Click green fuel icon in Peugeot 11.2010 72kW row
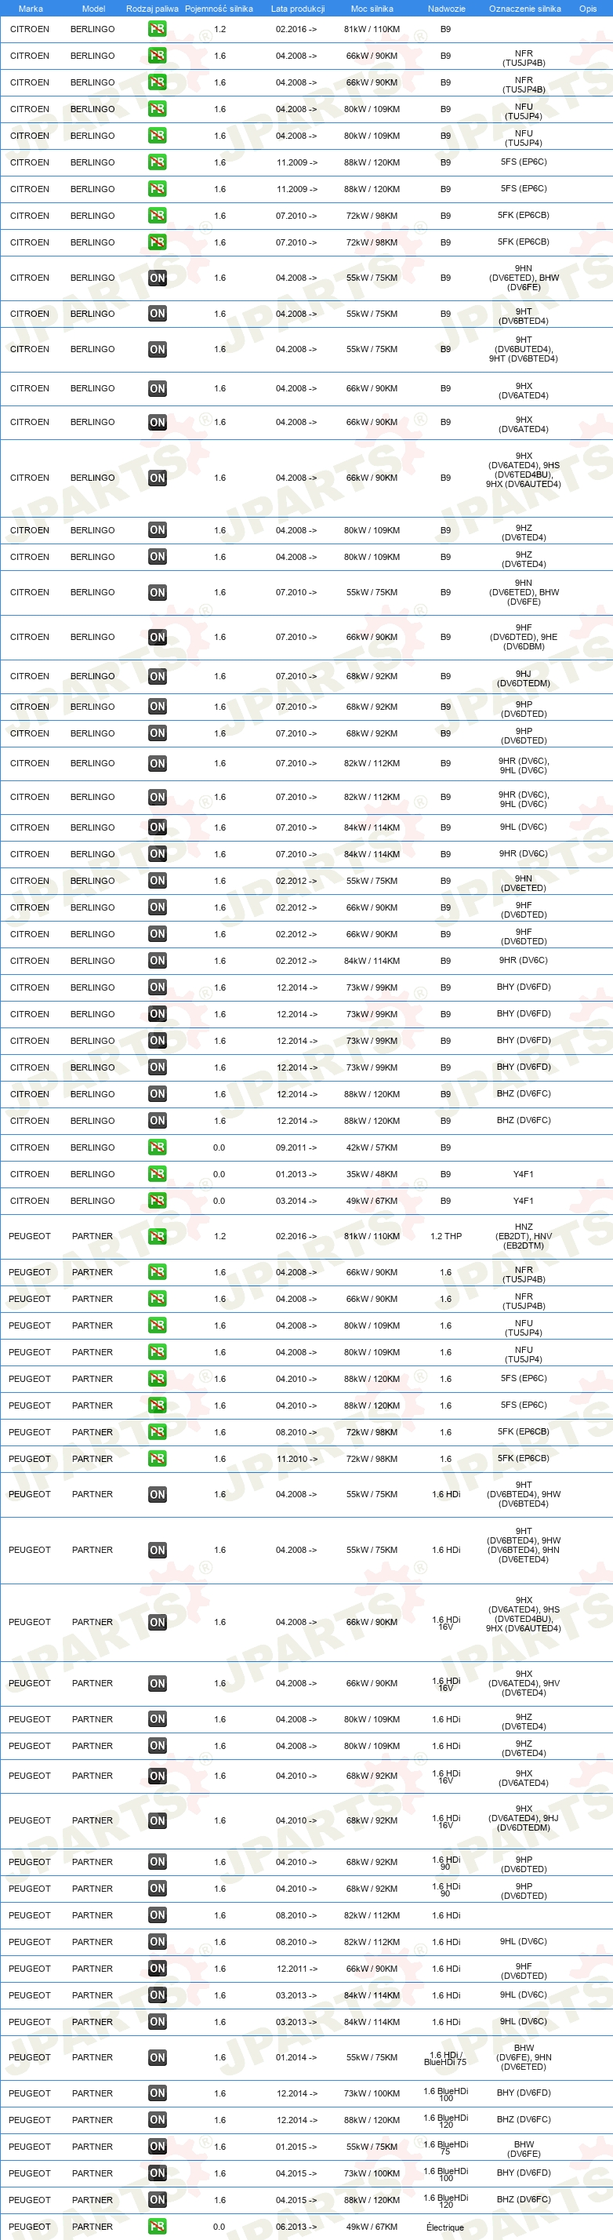The image size is (613, 2240). tap(158, 1459)
